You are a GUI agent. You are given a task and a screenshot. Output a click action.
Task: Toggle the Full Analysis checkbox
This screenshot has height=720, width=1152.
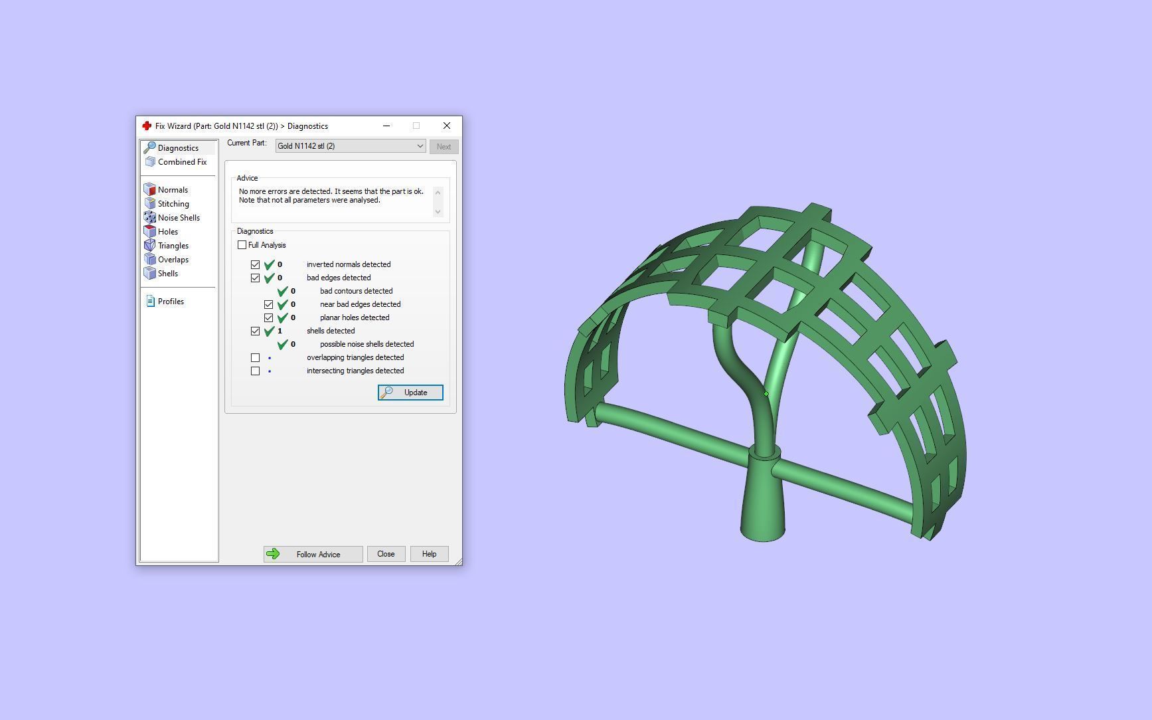tap(242, 245)
